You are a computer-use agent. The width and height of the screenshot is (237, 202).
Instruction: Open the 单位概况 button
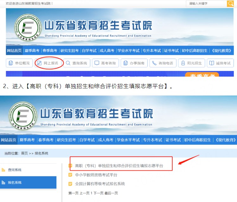click(19, 63)
